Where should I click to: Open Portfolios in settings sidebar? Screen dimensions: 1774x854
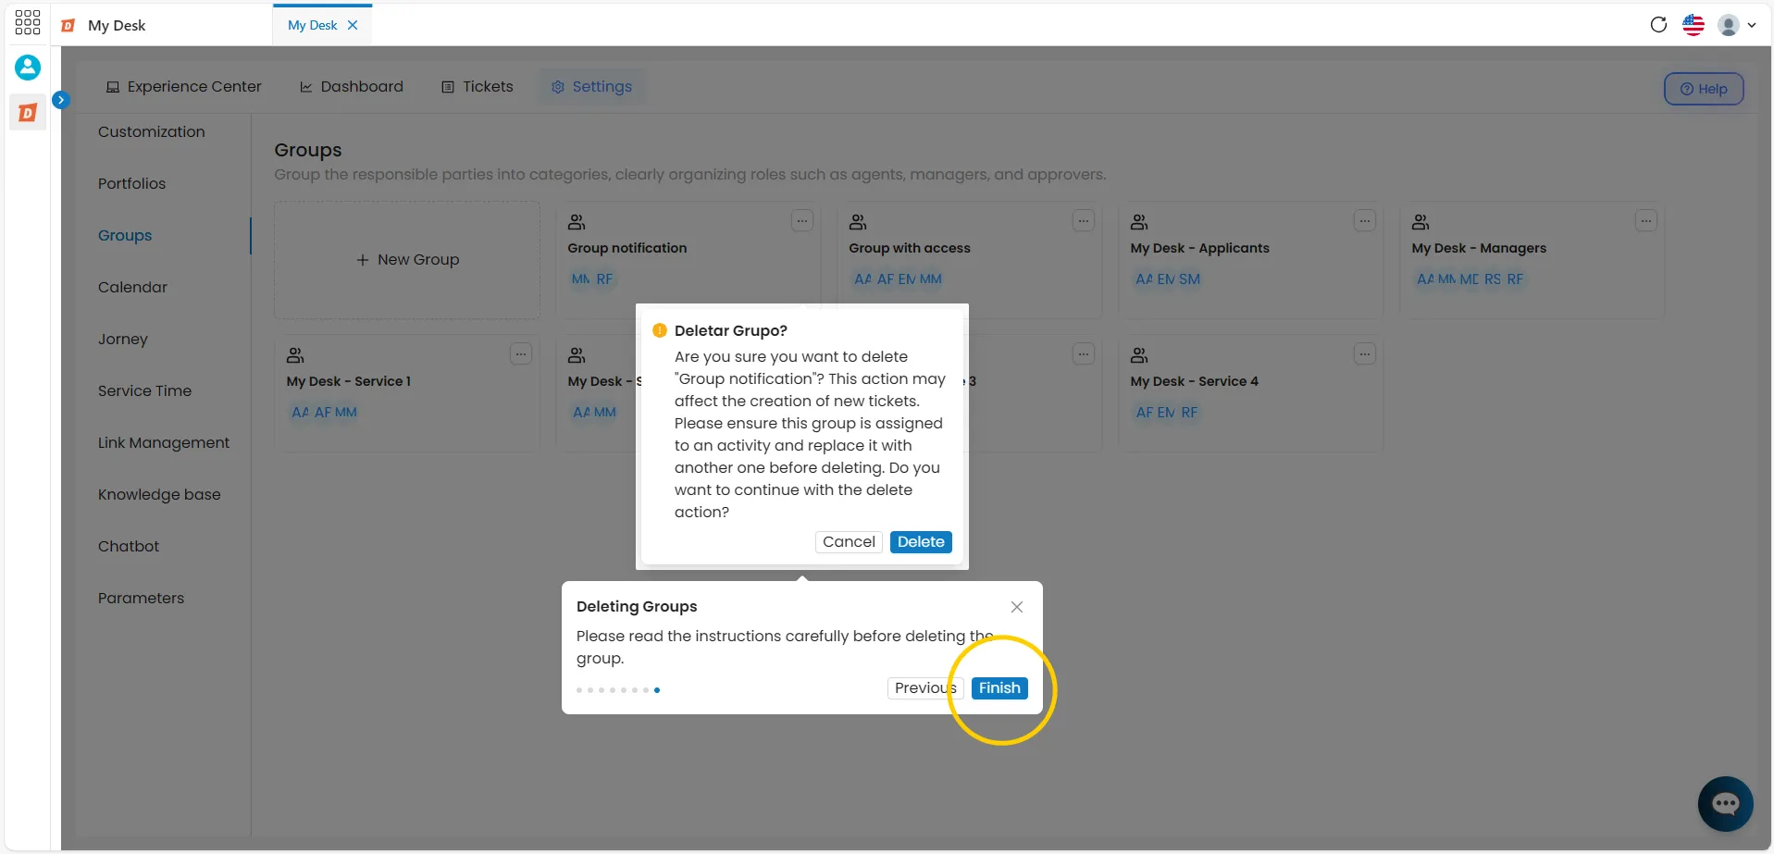point(132,184)
